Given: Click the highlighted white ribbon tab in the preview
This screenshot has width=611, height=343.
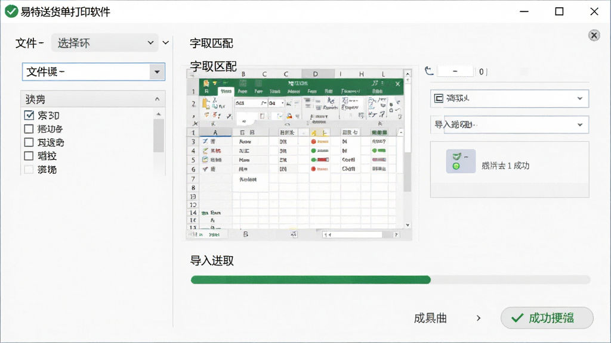Looking at the screenshot, I should [226, 91].
